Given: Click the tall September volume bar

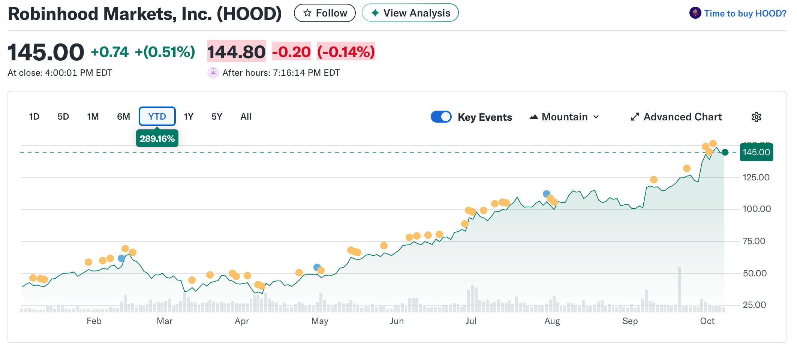Looking at the screenshot, I should click(679, 289).
